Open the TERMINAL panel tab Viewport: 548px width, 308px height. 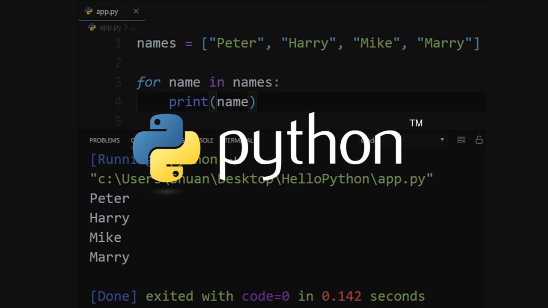click(x=238, y=140)
